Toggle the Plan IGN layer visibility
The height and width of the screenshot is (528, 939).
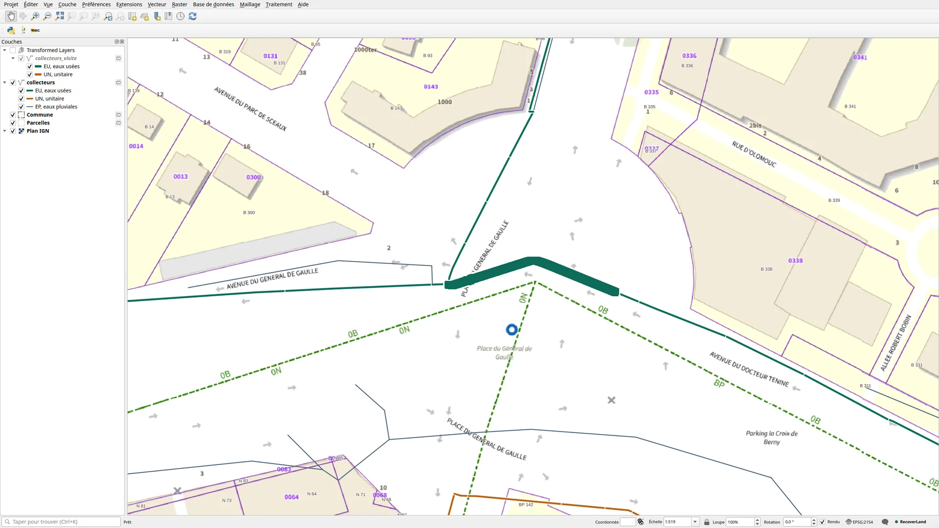coord(13,131)
